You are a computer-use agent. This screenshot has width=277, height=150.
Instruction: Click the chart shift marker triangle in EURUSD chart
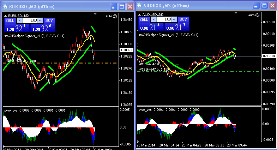(95, 14)
